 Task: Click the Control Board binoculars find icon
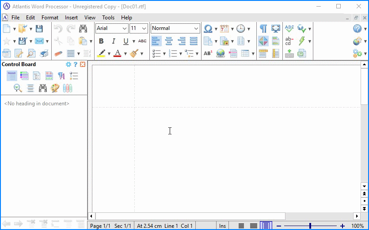[x=43, y=88]
